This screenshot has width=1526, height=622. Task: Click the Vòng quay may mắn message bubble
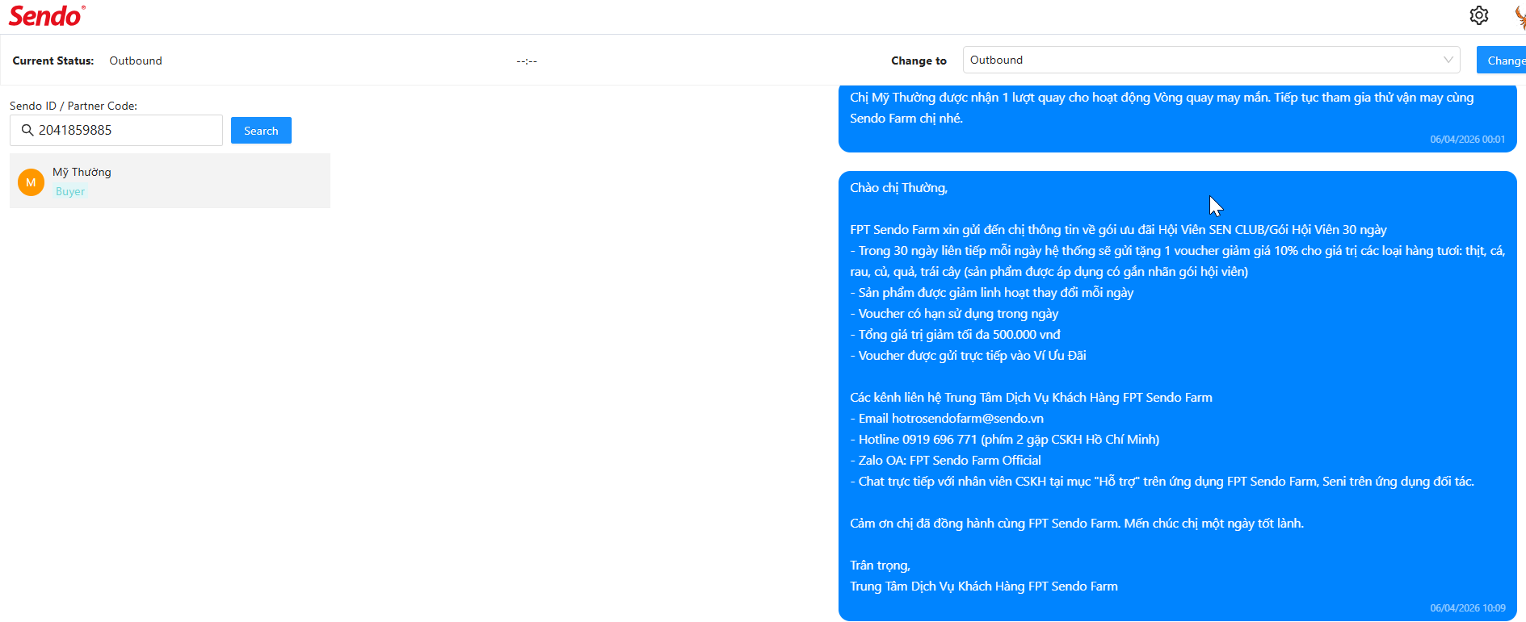click(x=1178, y=118)
